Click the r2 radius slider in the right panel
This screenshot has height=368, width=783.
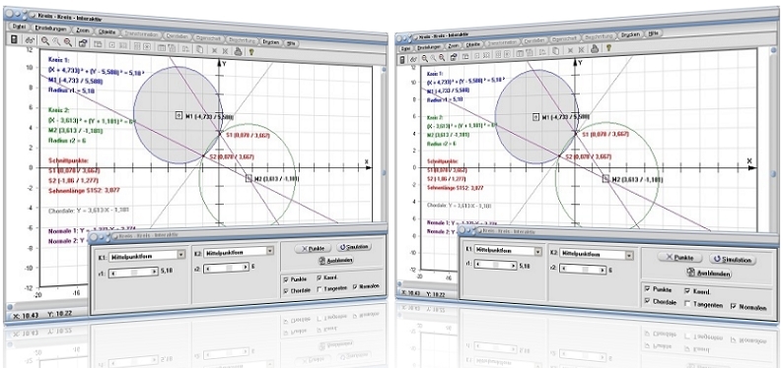point(583,270)
